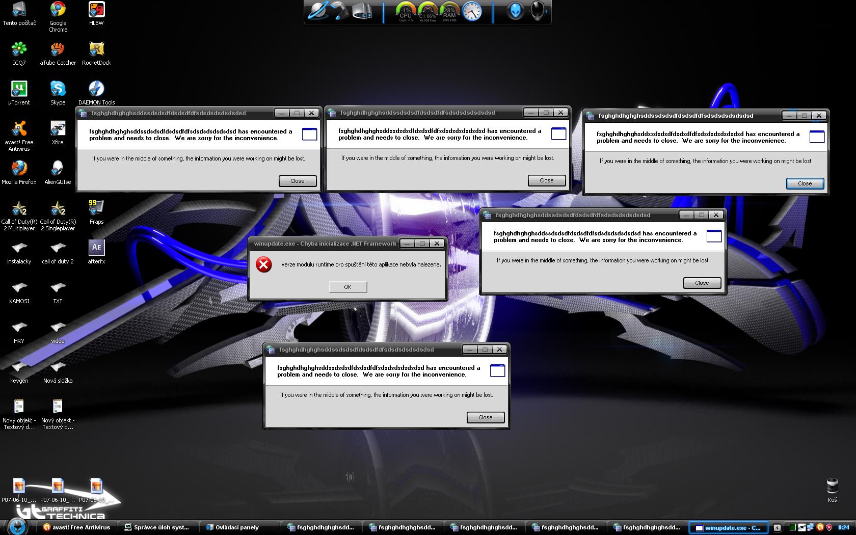Viewport: 856px width, 535px height.
Task: Open the µTorrent desktop shortcut
Action: (x=19, y=89)
